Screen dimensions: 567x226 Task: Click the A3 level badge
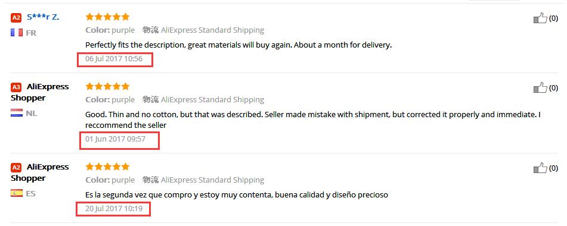pos(16,87)
